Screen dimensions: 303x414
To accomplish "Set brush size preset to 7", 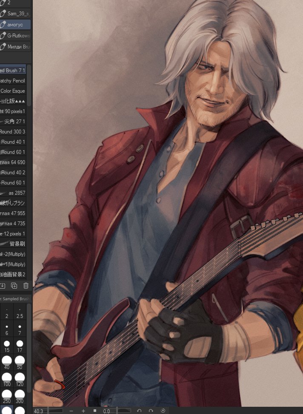I will (x=20, y=329).
